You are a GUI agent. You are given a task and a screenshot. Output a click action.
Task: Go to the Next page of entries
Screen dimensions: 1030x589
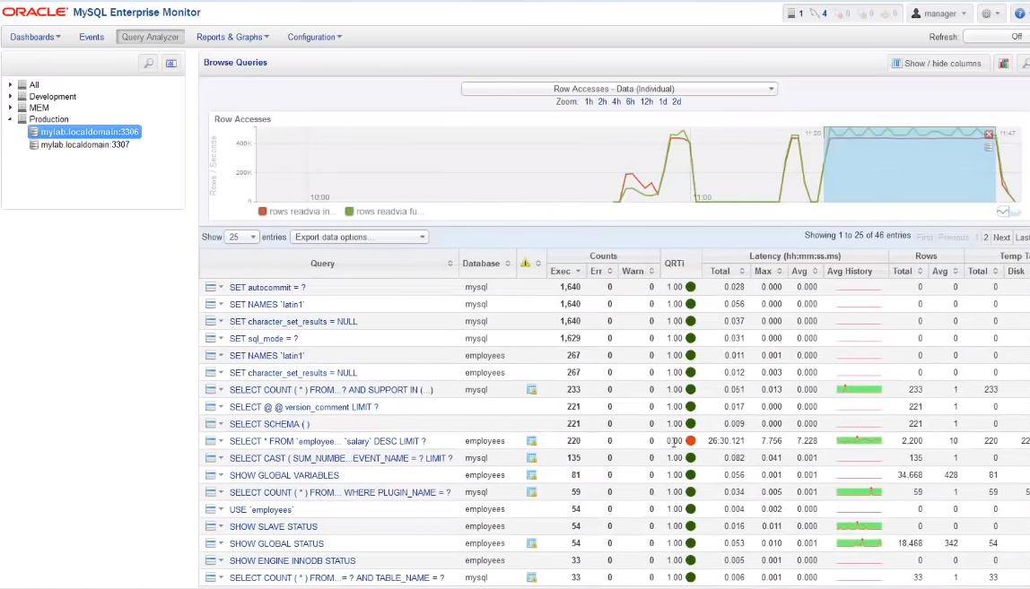(x=1001, y=238)
